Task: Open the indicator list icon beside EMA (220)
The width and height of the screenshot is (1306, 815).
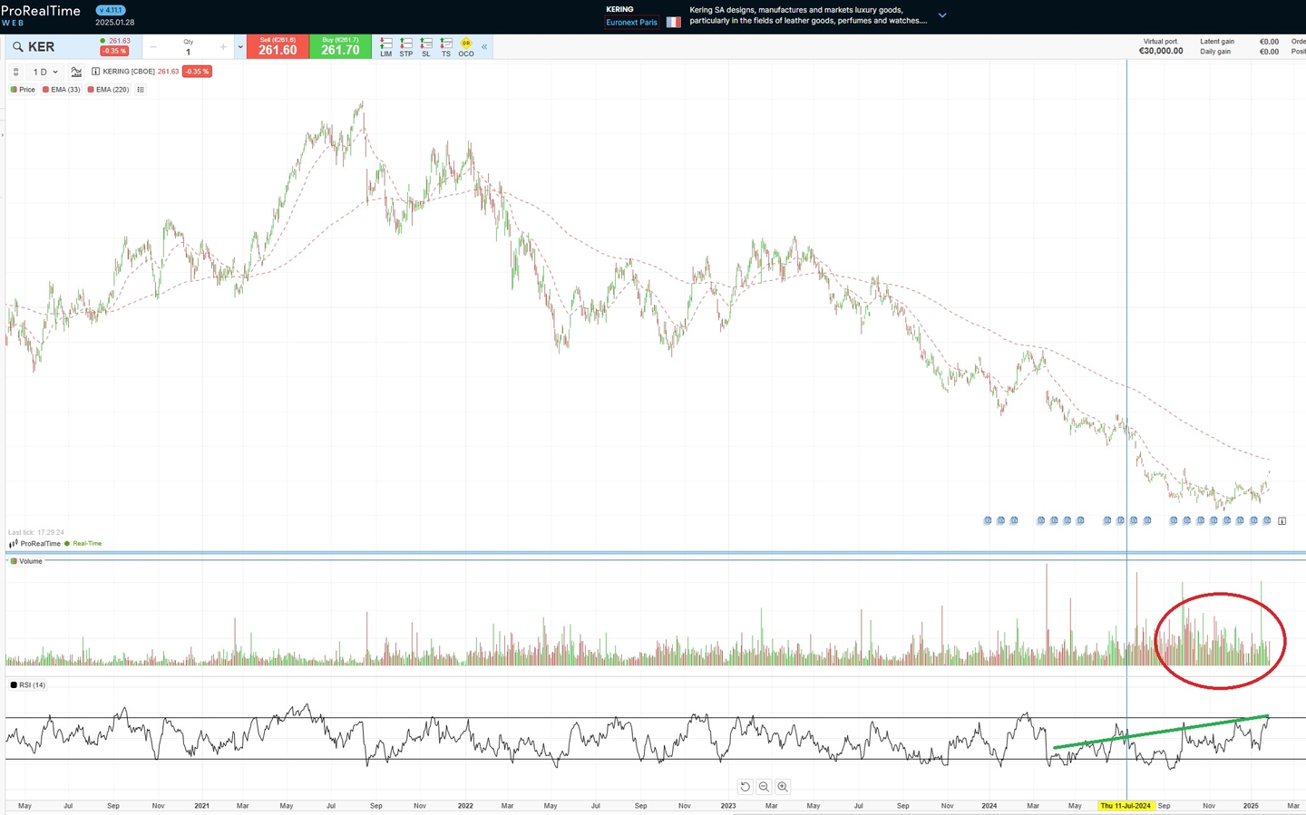Action: (x=141, y=89)
